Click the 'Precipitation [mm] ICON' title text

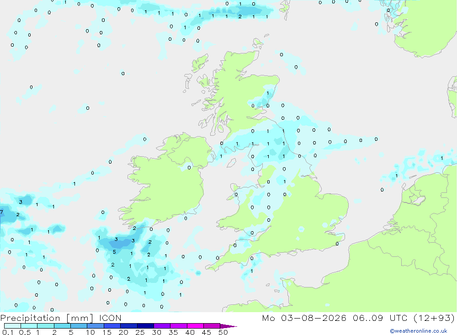point(61,318)
